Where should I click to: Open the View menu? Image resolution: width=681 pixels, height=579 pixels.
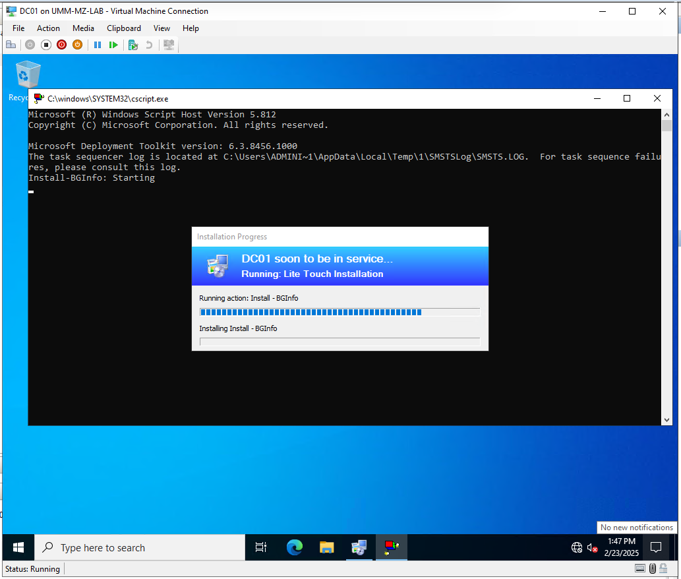point(162,28)
